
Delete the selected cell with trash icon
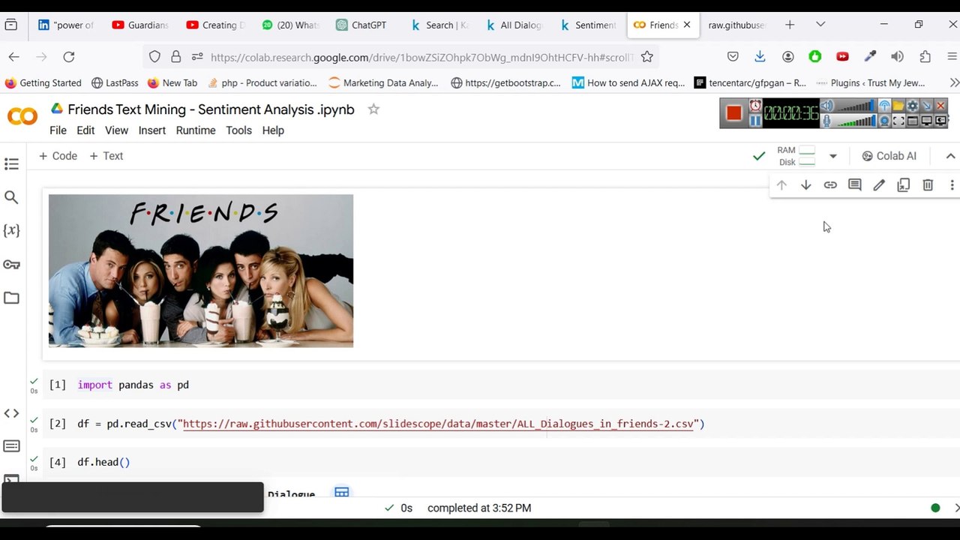pyautogui.click(x=928, y=185)
